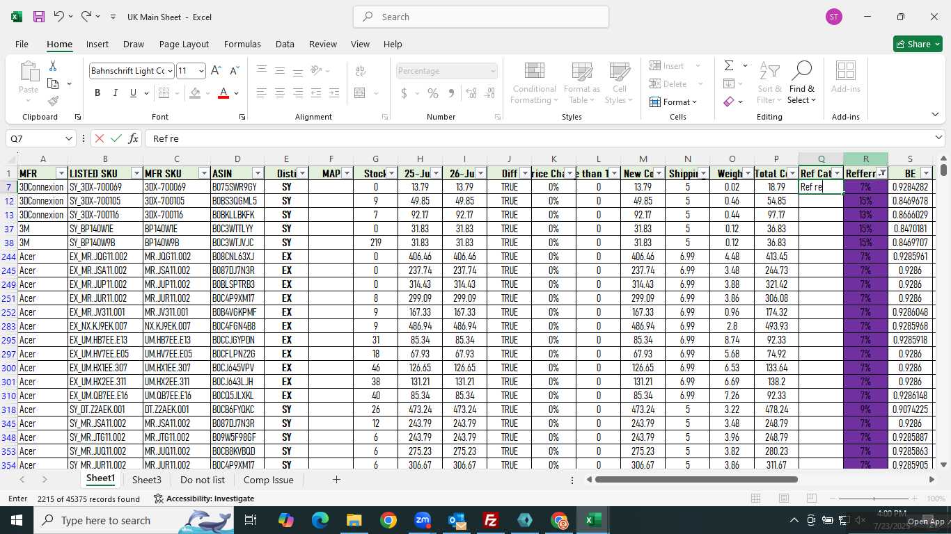This screenshot has width=951, height=534.
Task: Open the Do not list sheet
Action: click(203, 480)
